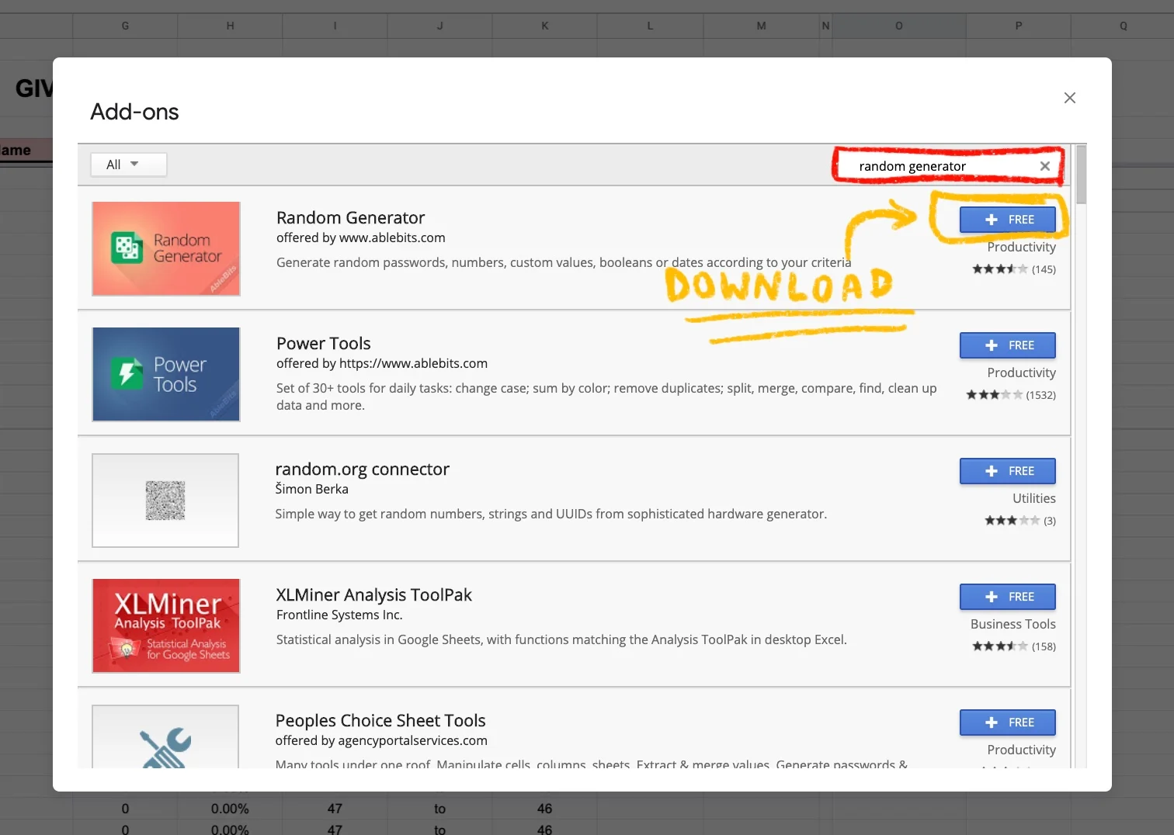
Task: Open the XLMiner Analysis ToolPak title
Action: (373, 595)
